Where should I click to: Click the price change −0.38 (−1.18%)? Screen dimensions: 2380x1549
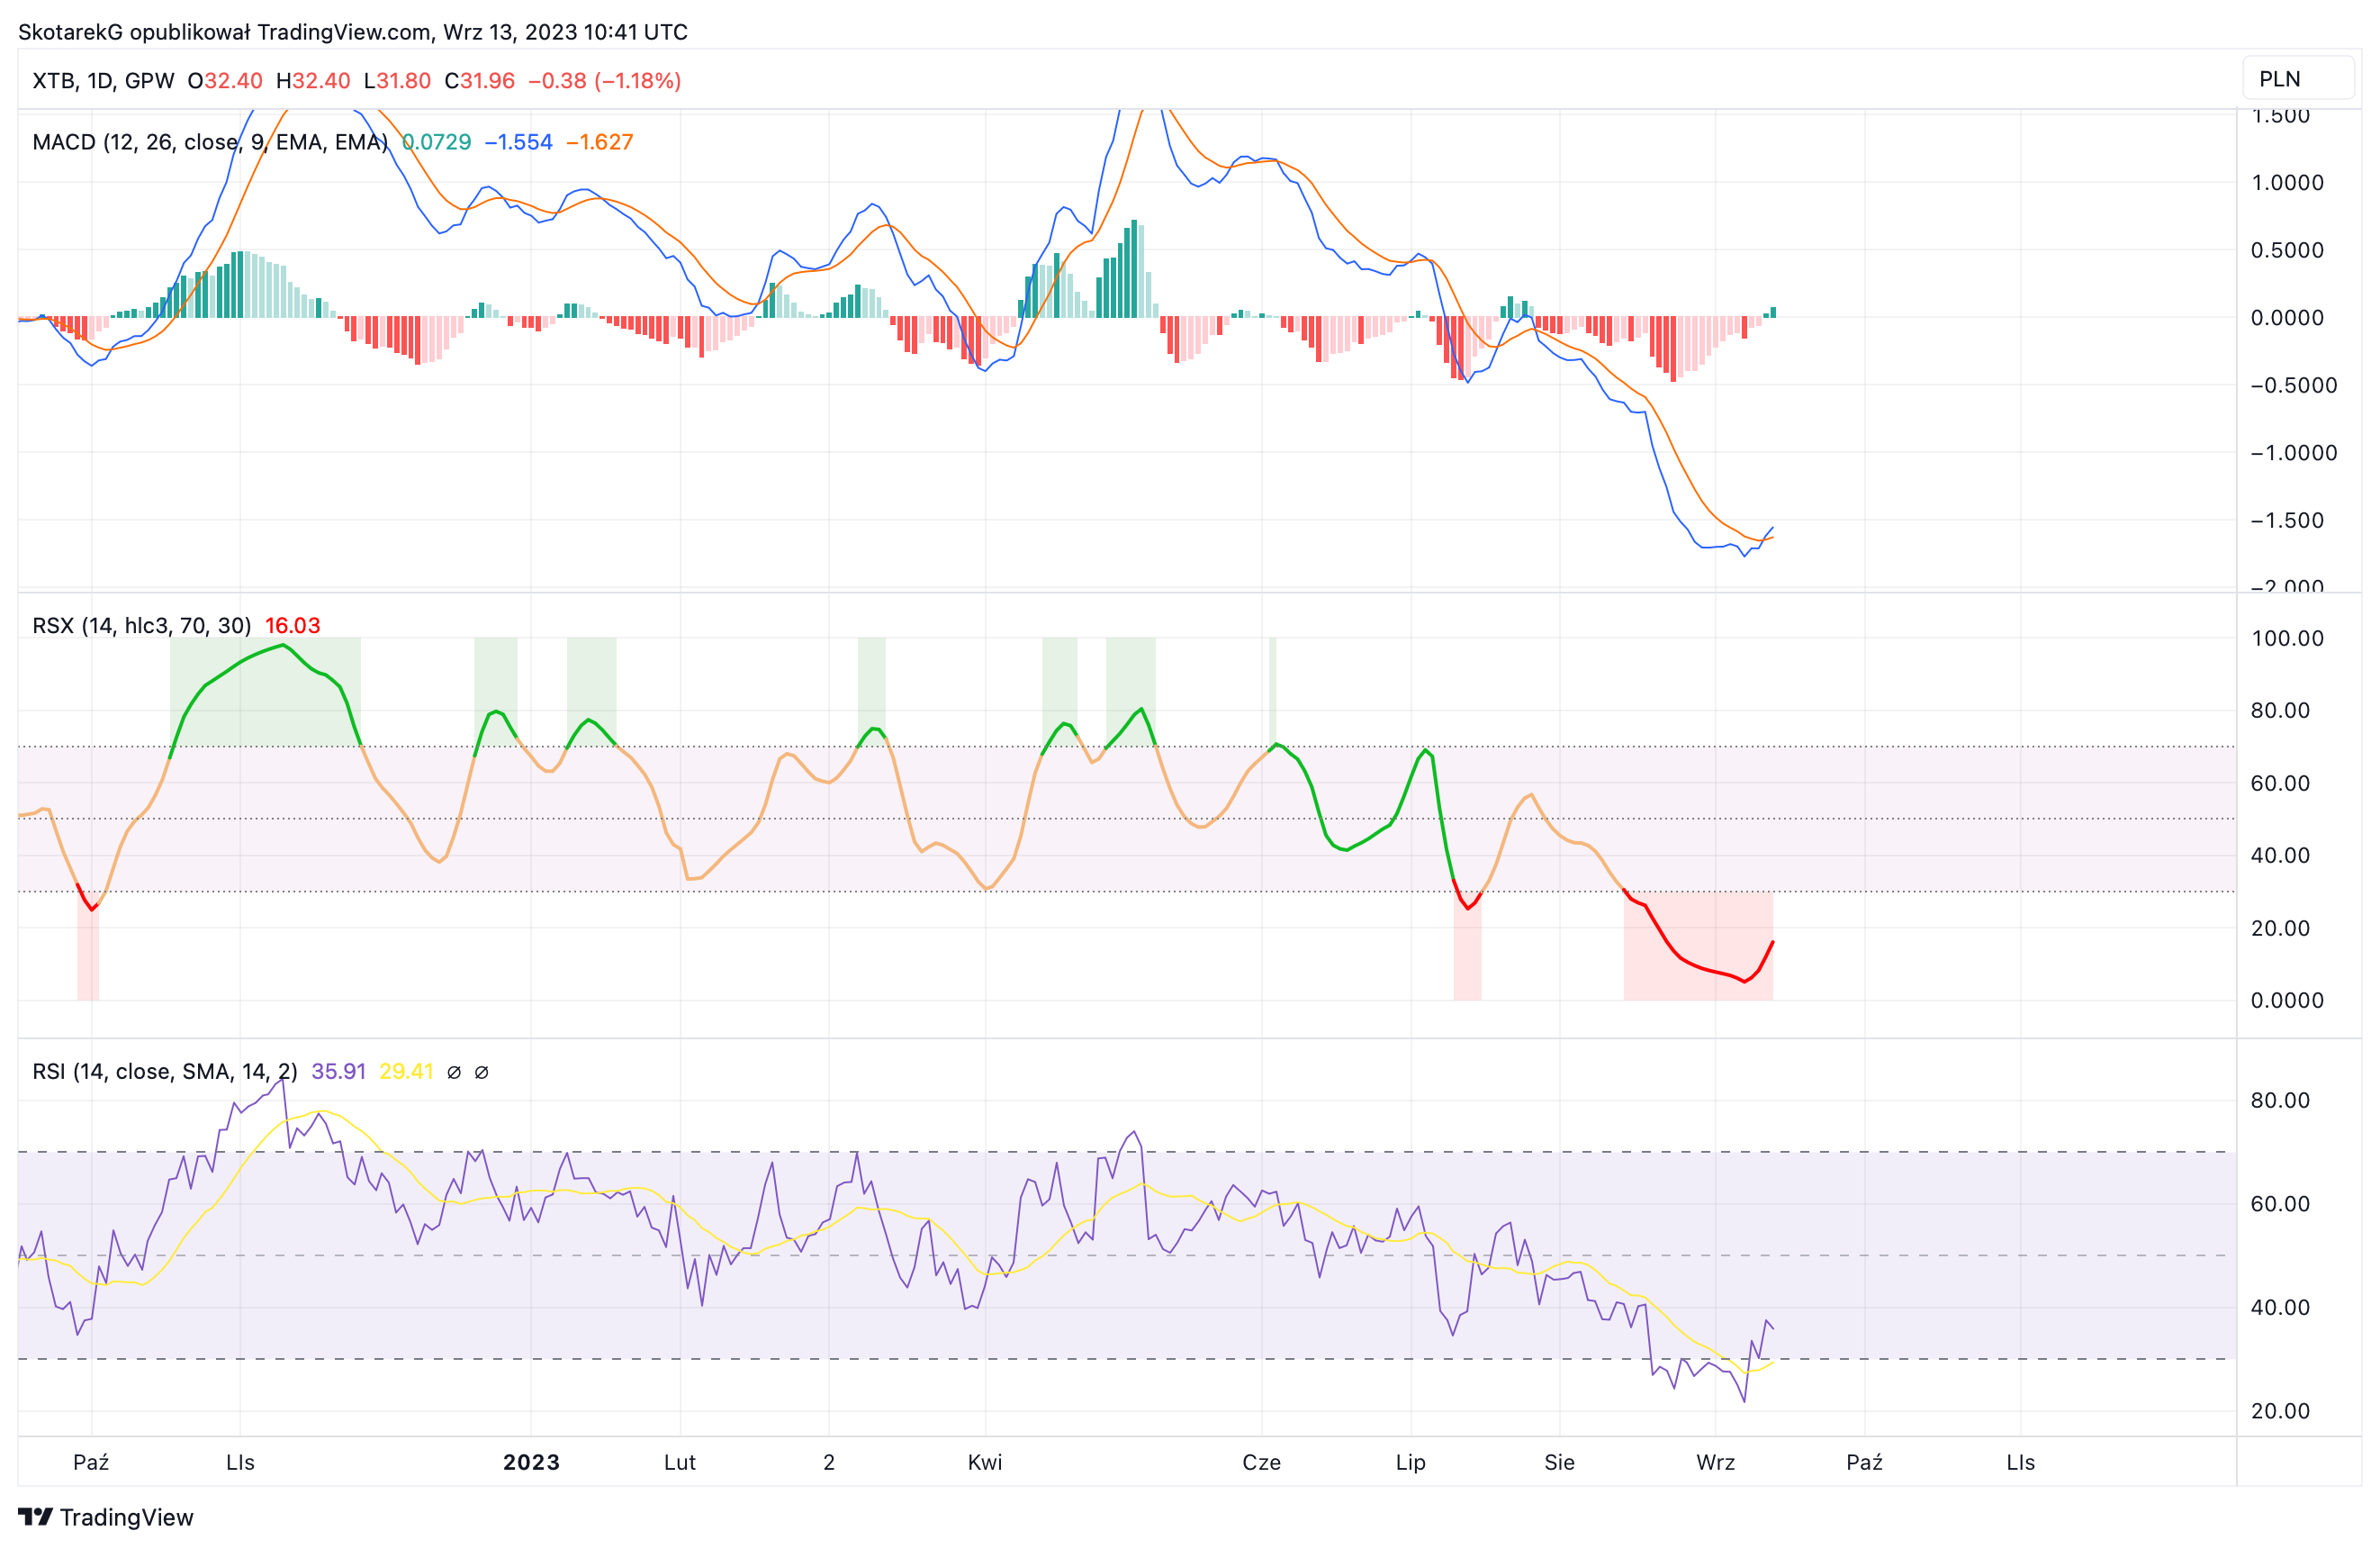(605, 81)
